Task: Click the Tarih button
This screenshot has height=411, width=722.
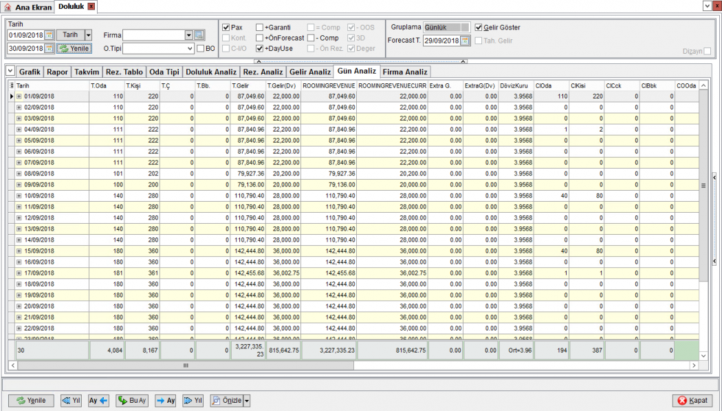Action: click(x=70, y=35)
